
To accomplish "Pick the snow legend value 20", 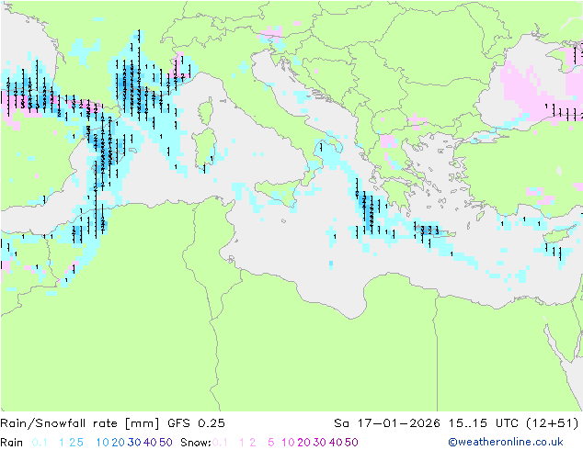I will 303,443.
